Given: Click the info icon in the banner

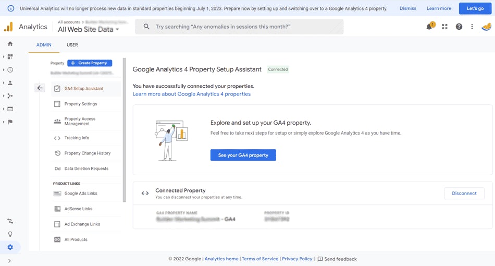Looking at the screenshot, I should [11, 8].
